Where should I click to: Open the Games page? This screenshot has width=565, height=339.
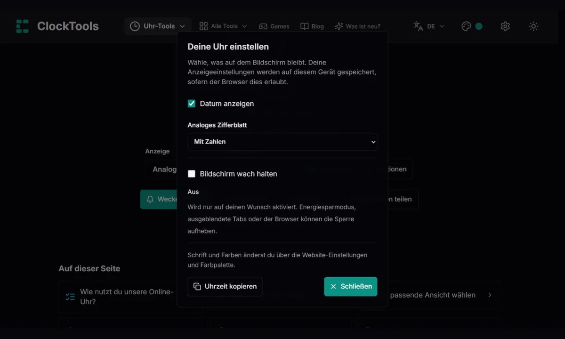tap(274, 26)
